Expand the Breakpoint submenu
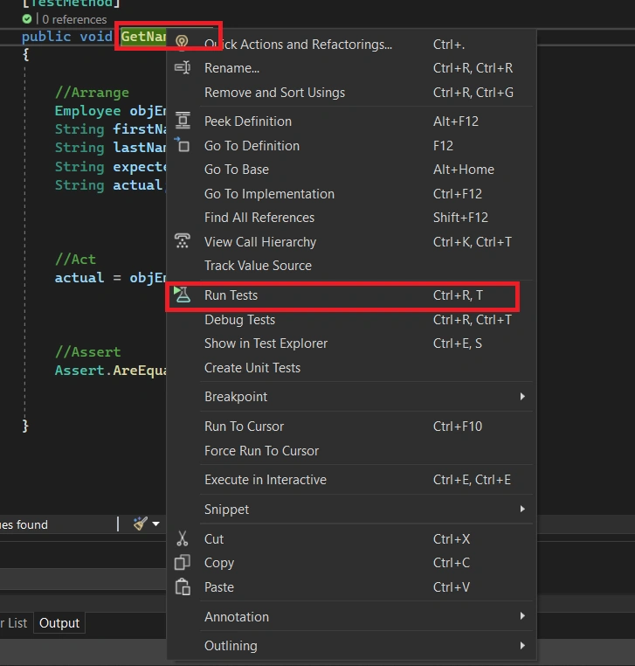Screen dimensions: 635x666 tap(522, 396)
